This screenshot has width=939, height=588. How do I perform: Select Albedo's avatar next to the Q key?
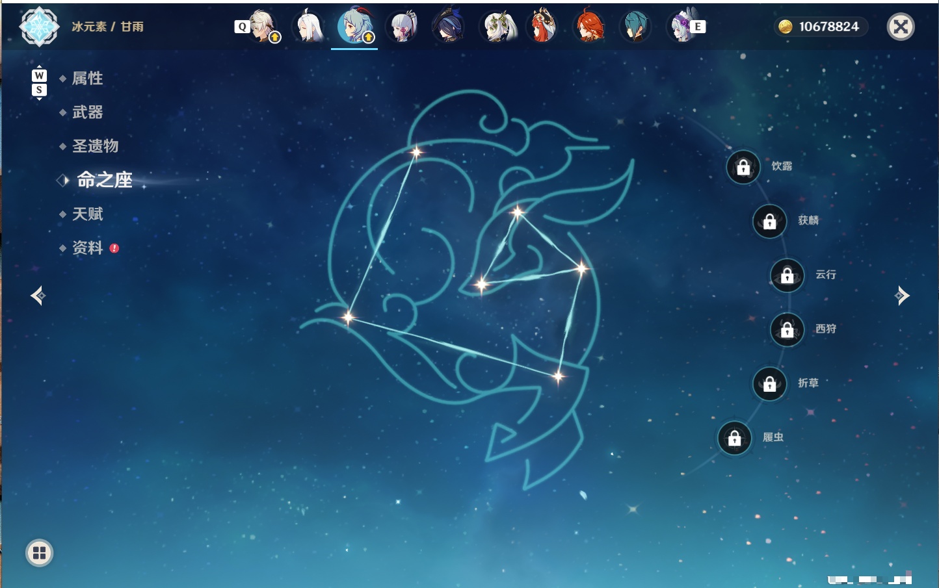click(263, 26)
